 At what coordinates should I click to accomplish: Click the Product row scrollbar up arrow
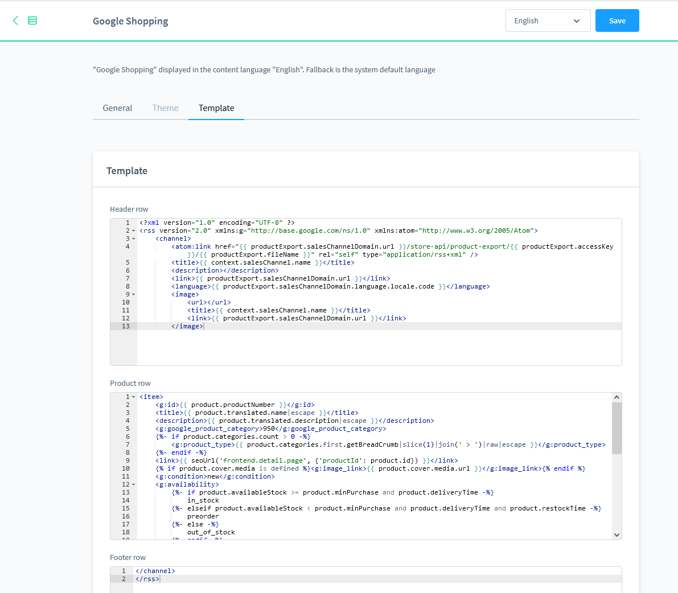pyautogui.click(x=617, y=397)
